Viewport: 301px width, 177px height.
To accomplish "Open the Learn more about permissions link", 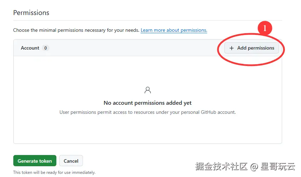I will 174,30.
